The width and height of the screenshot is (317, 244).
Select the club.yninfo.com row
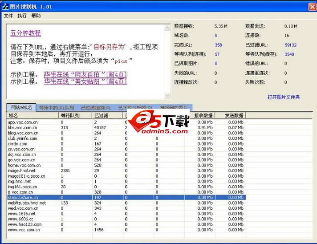(x=126, y=138)
